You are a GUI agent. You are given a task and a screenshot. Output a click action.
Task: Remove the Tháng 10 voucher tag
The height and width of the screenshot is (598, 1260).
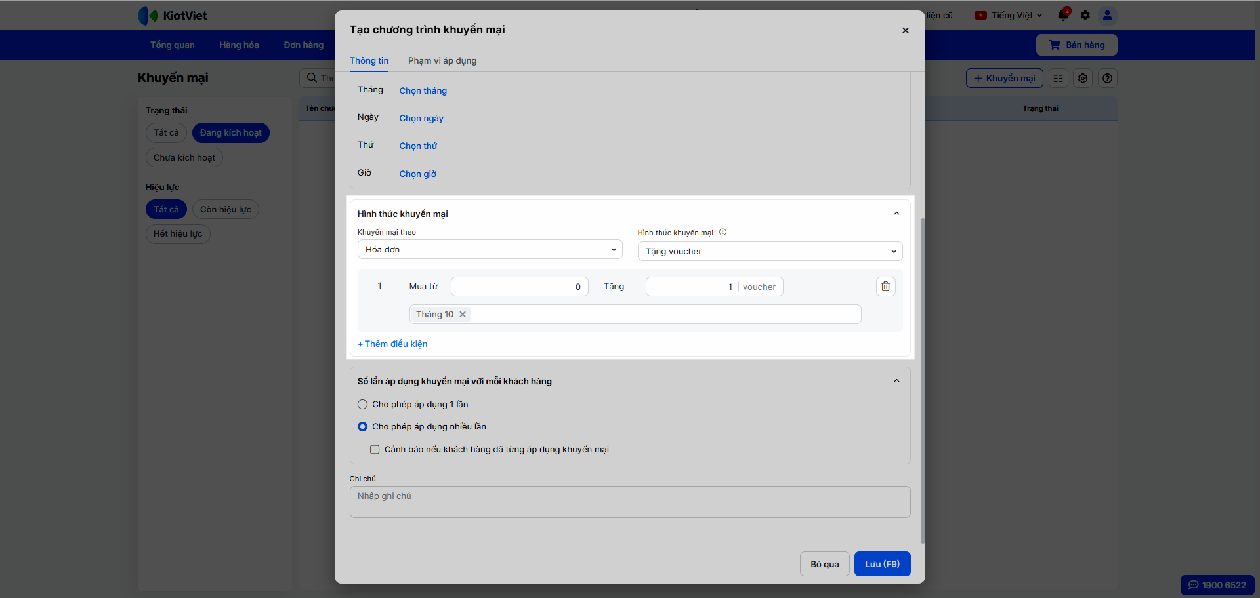463,315
